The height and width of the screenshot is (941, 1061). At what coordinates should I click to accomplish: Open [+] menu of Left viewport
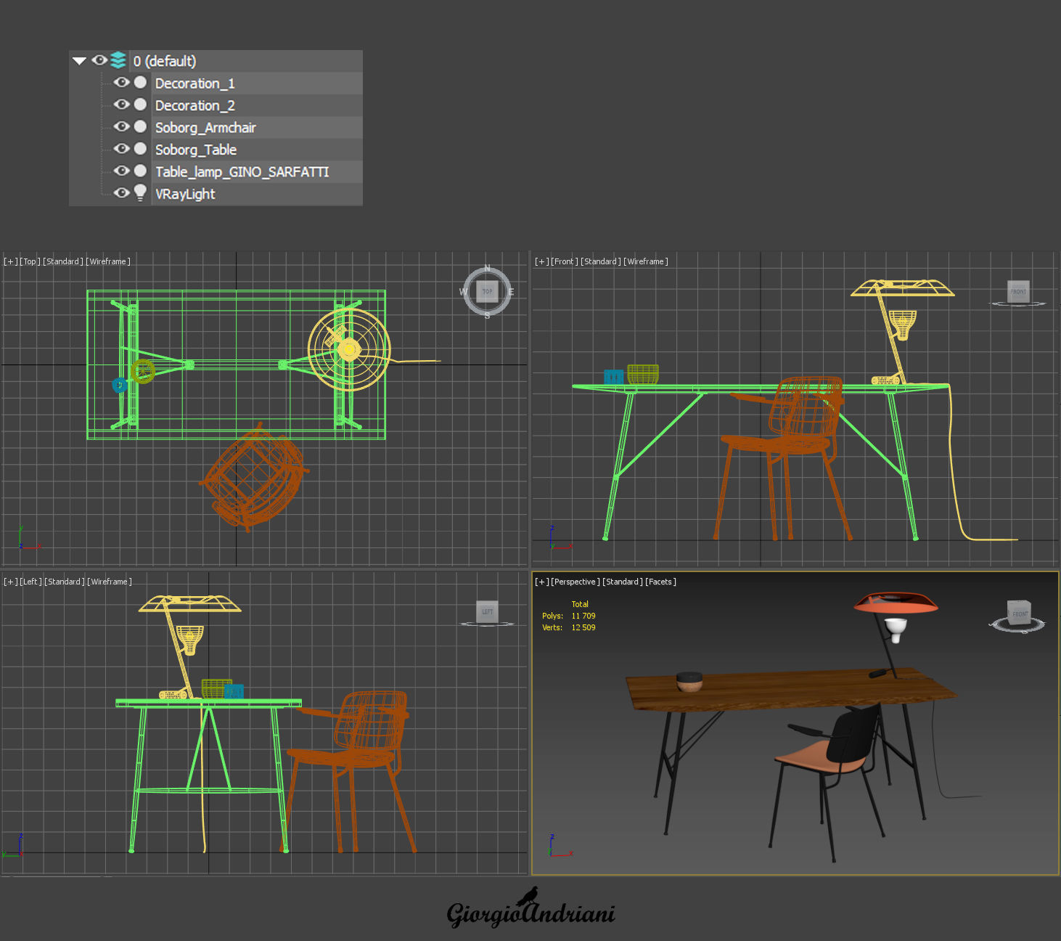point(11,582)
